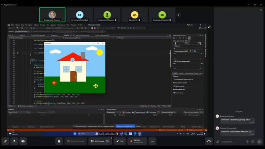Switch to the Локальные locals tab
265x149 pixels.
pyautogui.click(x=31, y=127)
